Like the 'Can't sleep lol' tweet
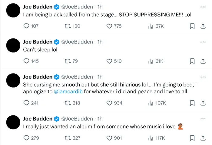Viewport: 212px width, 145px height. pyautogui.click(x=110, y=61)
